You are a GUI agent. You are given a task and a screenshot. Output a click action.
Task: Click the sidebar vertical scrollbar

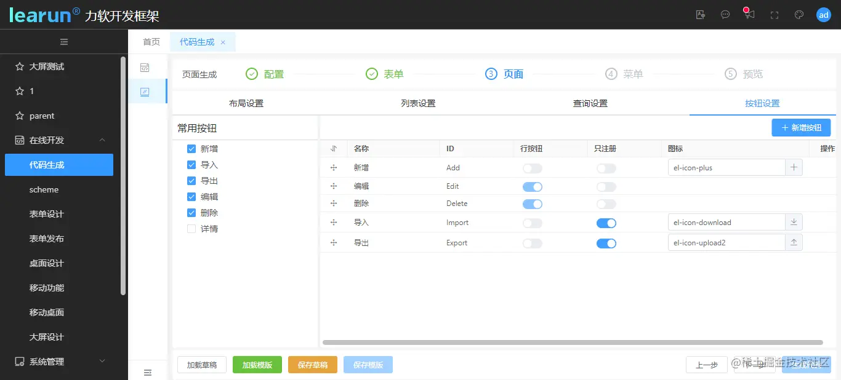pos(123,176)
